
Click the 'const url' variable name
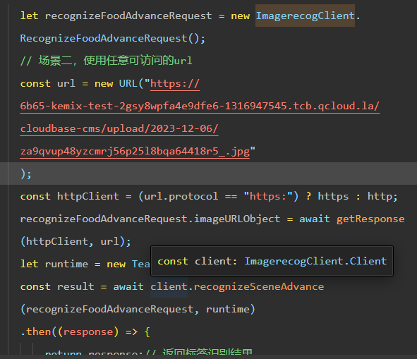[x=66, y=84]
